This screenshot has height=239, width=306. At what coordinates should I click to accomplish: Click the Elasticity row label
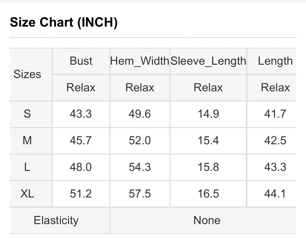tap(56, 220)
